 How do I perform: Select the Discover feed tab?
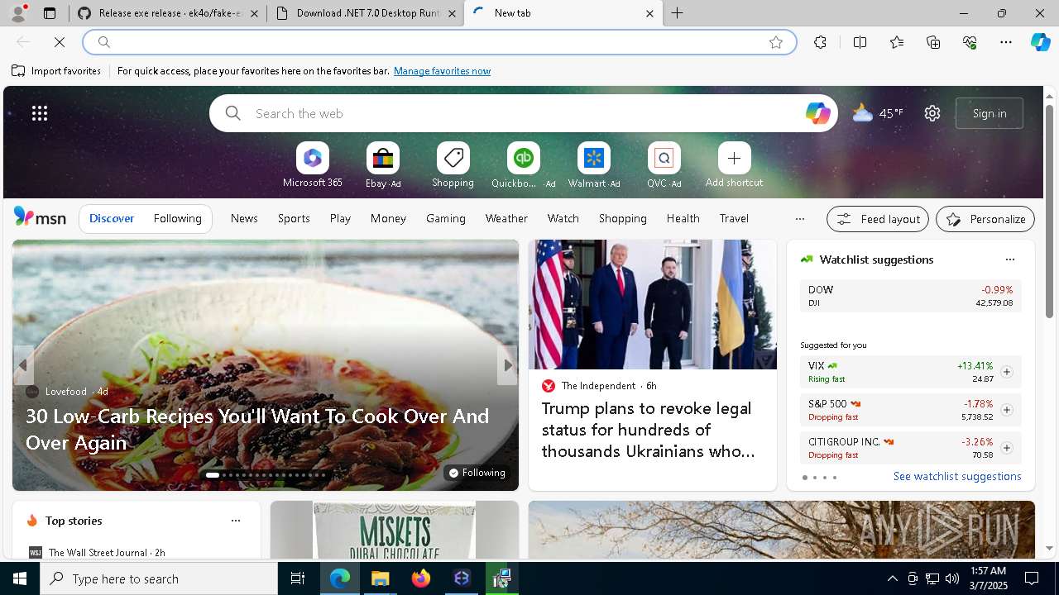[112, 218]
